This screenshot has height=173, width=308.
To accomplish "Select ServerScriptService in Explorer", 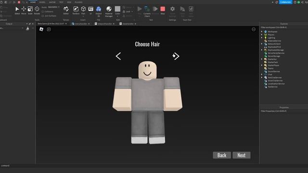I will [x=276, y=53].
